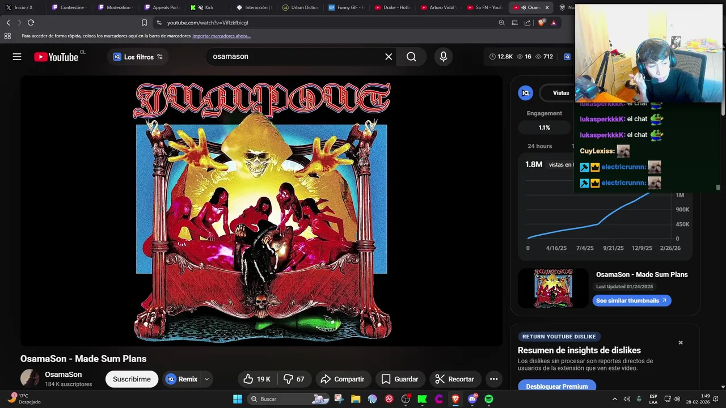Dislike the video showing 67
Screen dimensions: 726x408
pyautogui.click(x=294, y=379)
